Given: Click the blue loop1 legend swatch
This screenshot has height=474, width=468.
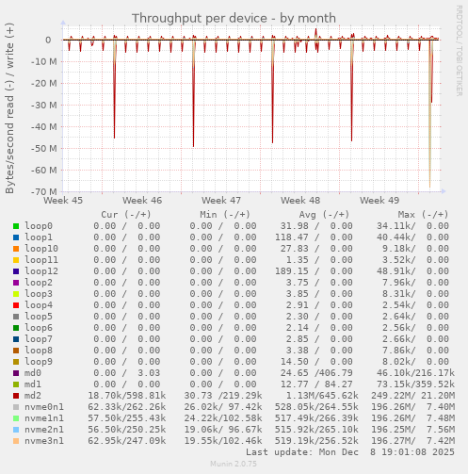Looking at the screenshot, I should point(16,237).
